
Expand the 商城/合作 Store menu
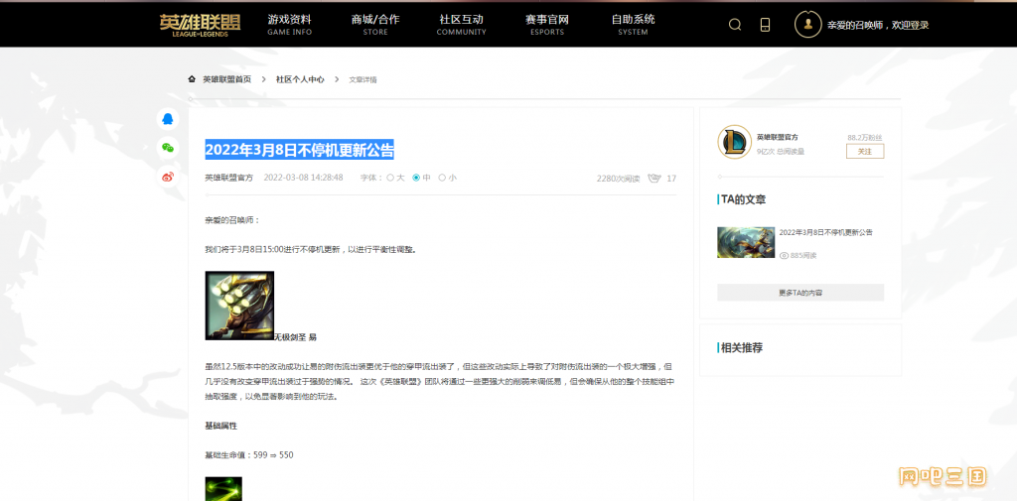tap(375, 24)
